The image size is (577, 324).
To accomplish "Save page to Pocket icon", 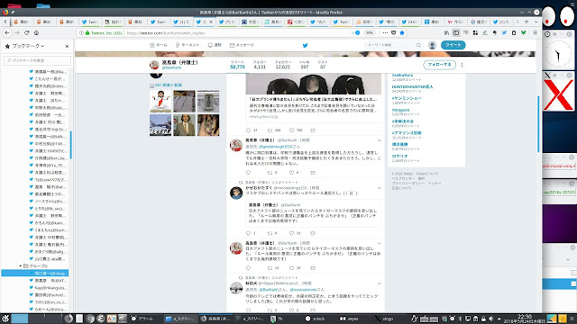I will (x=393, y=32).
